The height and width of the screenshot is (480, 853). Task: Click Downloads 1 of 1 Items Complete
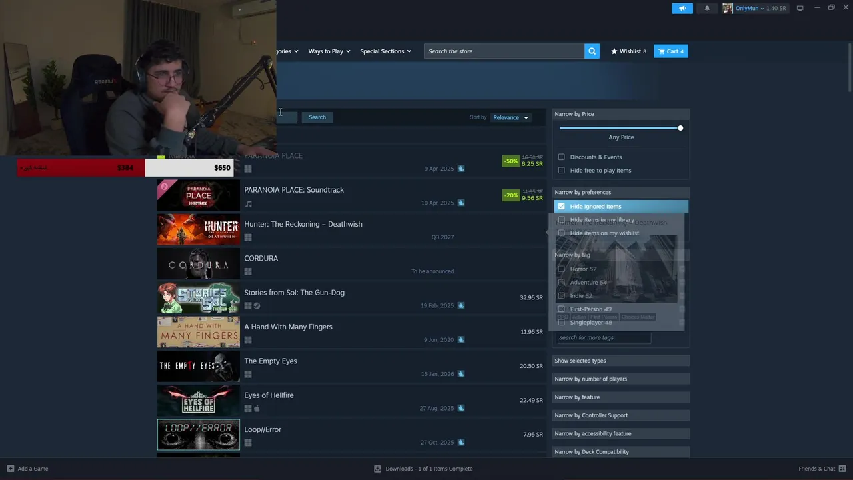pos(428,469)
